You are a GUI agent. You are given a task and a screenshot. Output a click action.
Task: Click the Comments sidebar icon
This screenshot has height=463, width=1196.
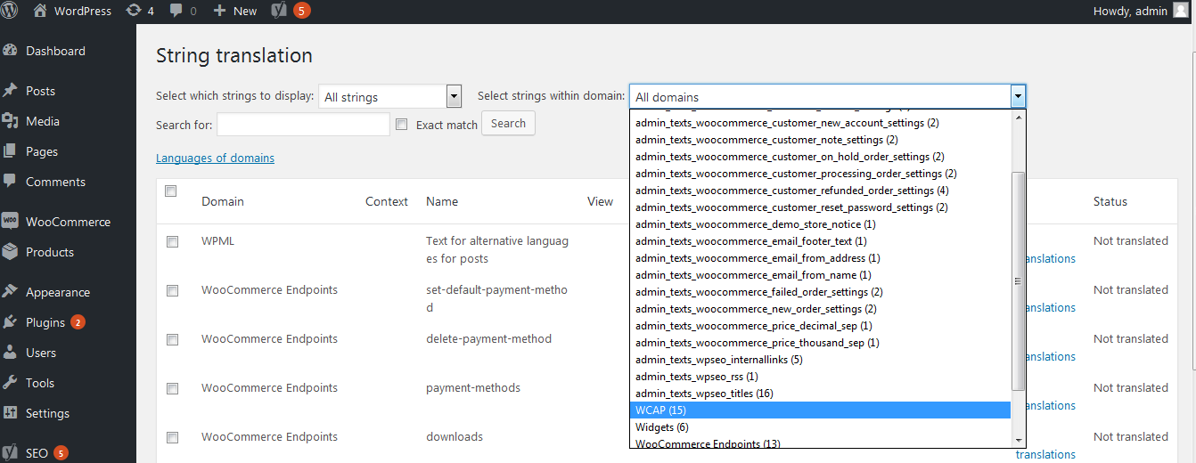click(x=11, y=182)
